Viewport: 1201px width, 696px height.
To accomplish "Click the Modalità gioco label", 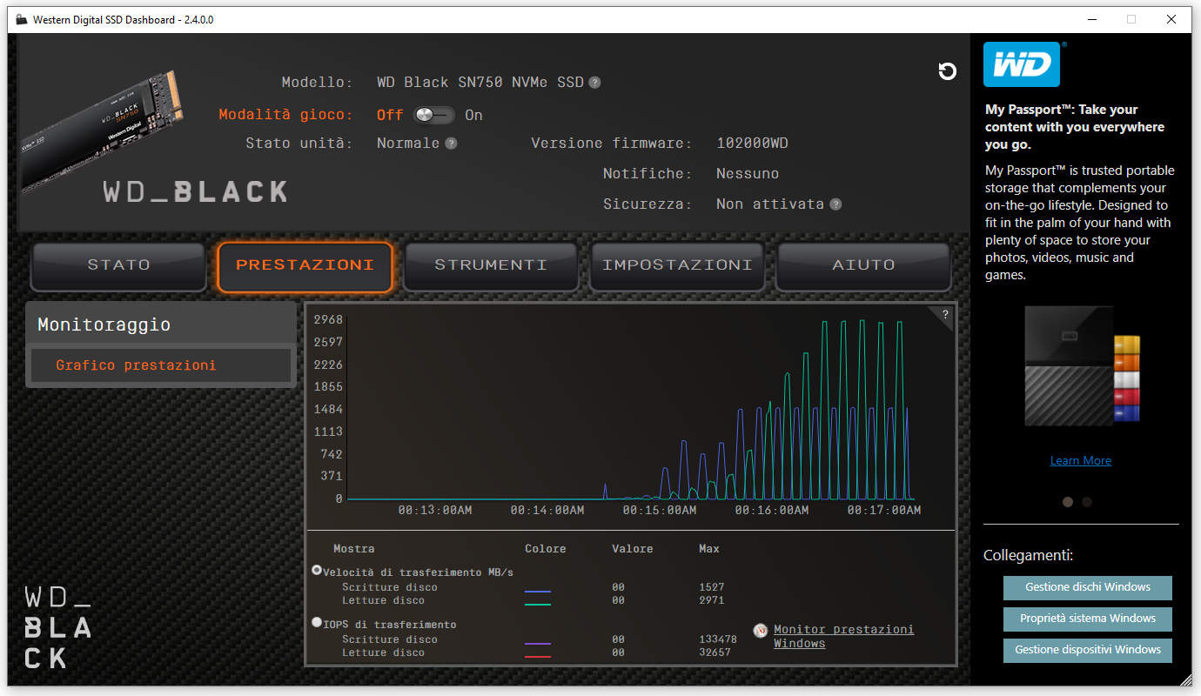I will pyautogui.click(x=285, y=115).
